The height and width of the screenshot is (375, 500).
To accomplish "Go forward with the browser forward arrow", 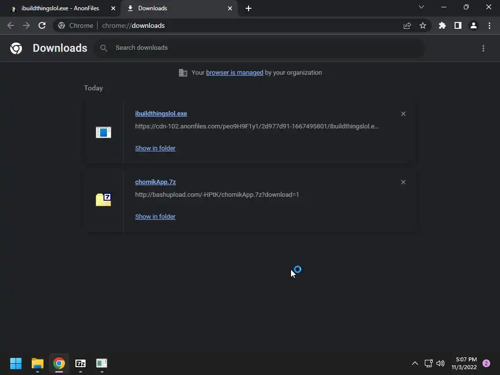I will coord(26,25).
